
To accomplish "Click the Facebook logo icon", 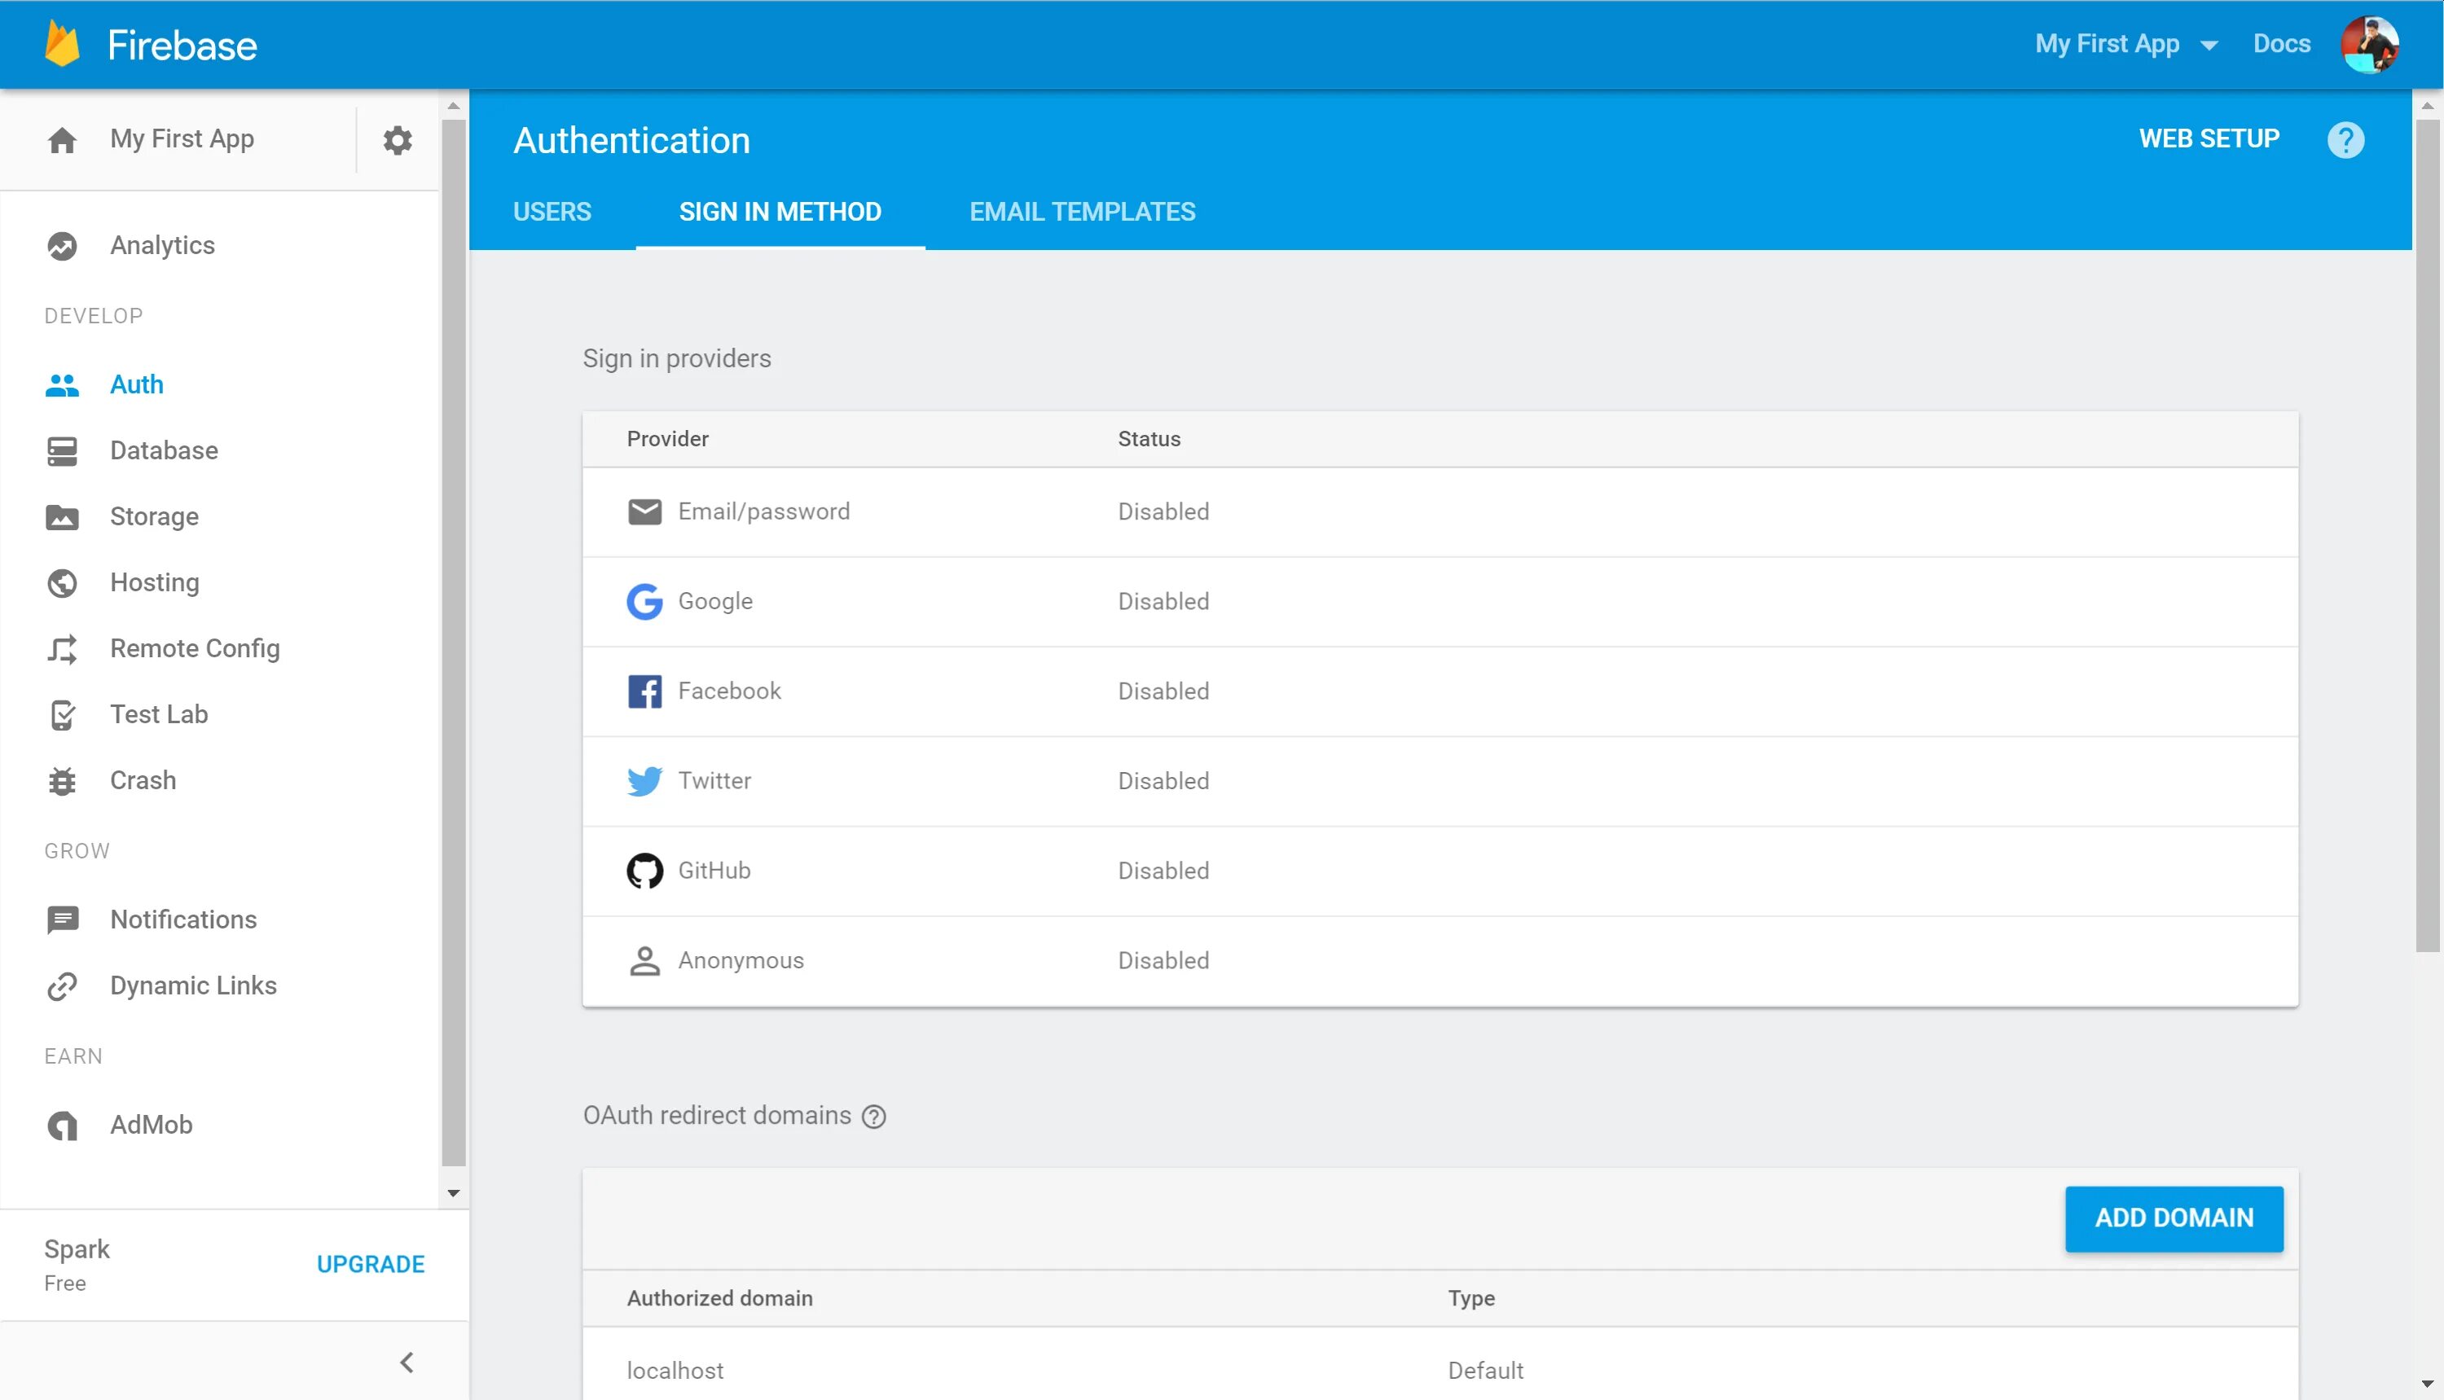I will [x=644, y=691].
